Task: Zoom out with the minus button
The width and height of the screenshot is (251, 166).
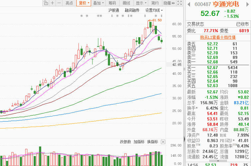Action: 59,3
